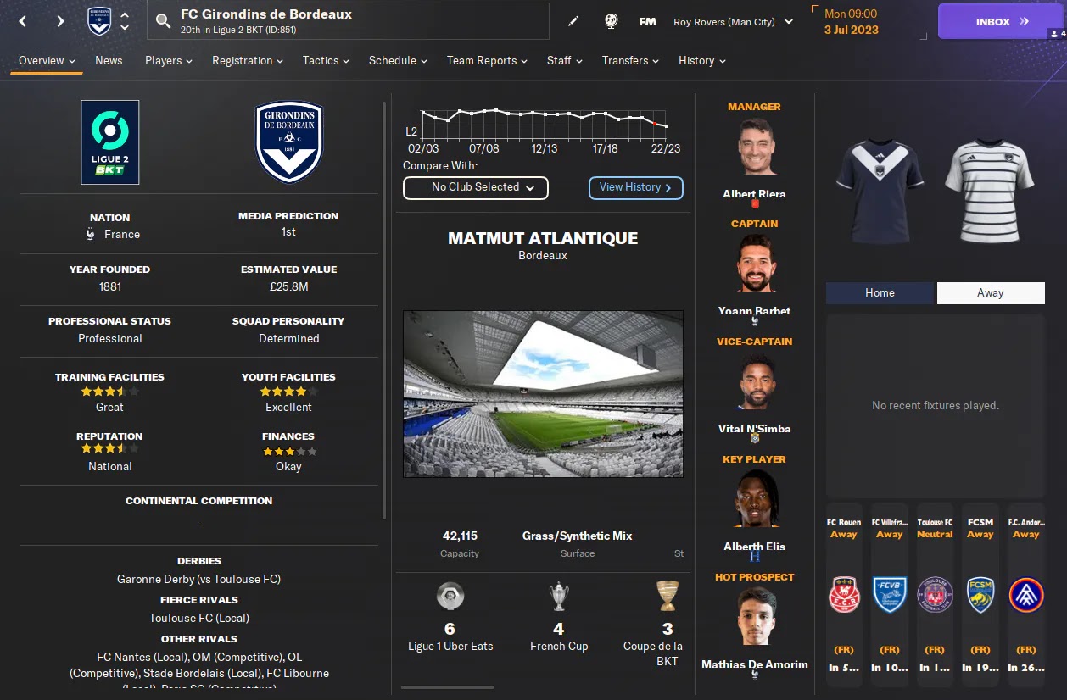Click the FM logo menu
The image size is (1067, 700).
pyautogui.click(x=647, y=22)
